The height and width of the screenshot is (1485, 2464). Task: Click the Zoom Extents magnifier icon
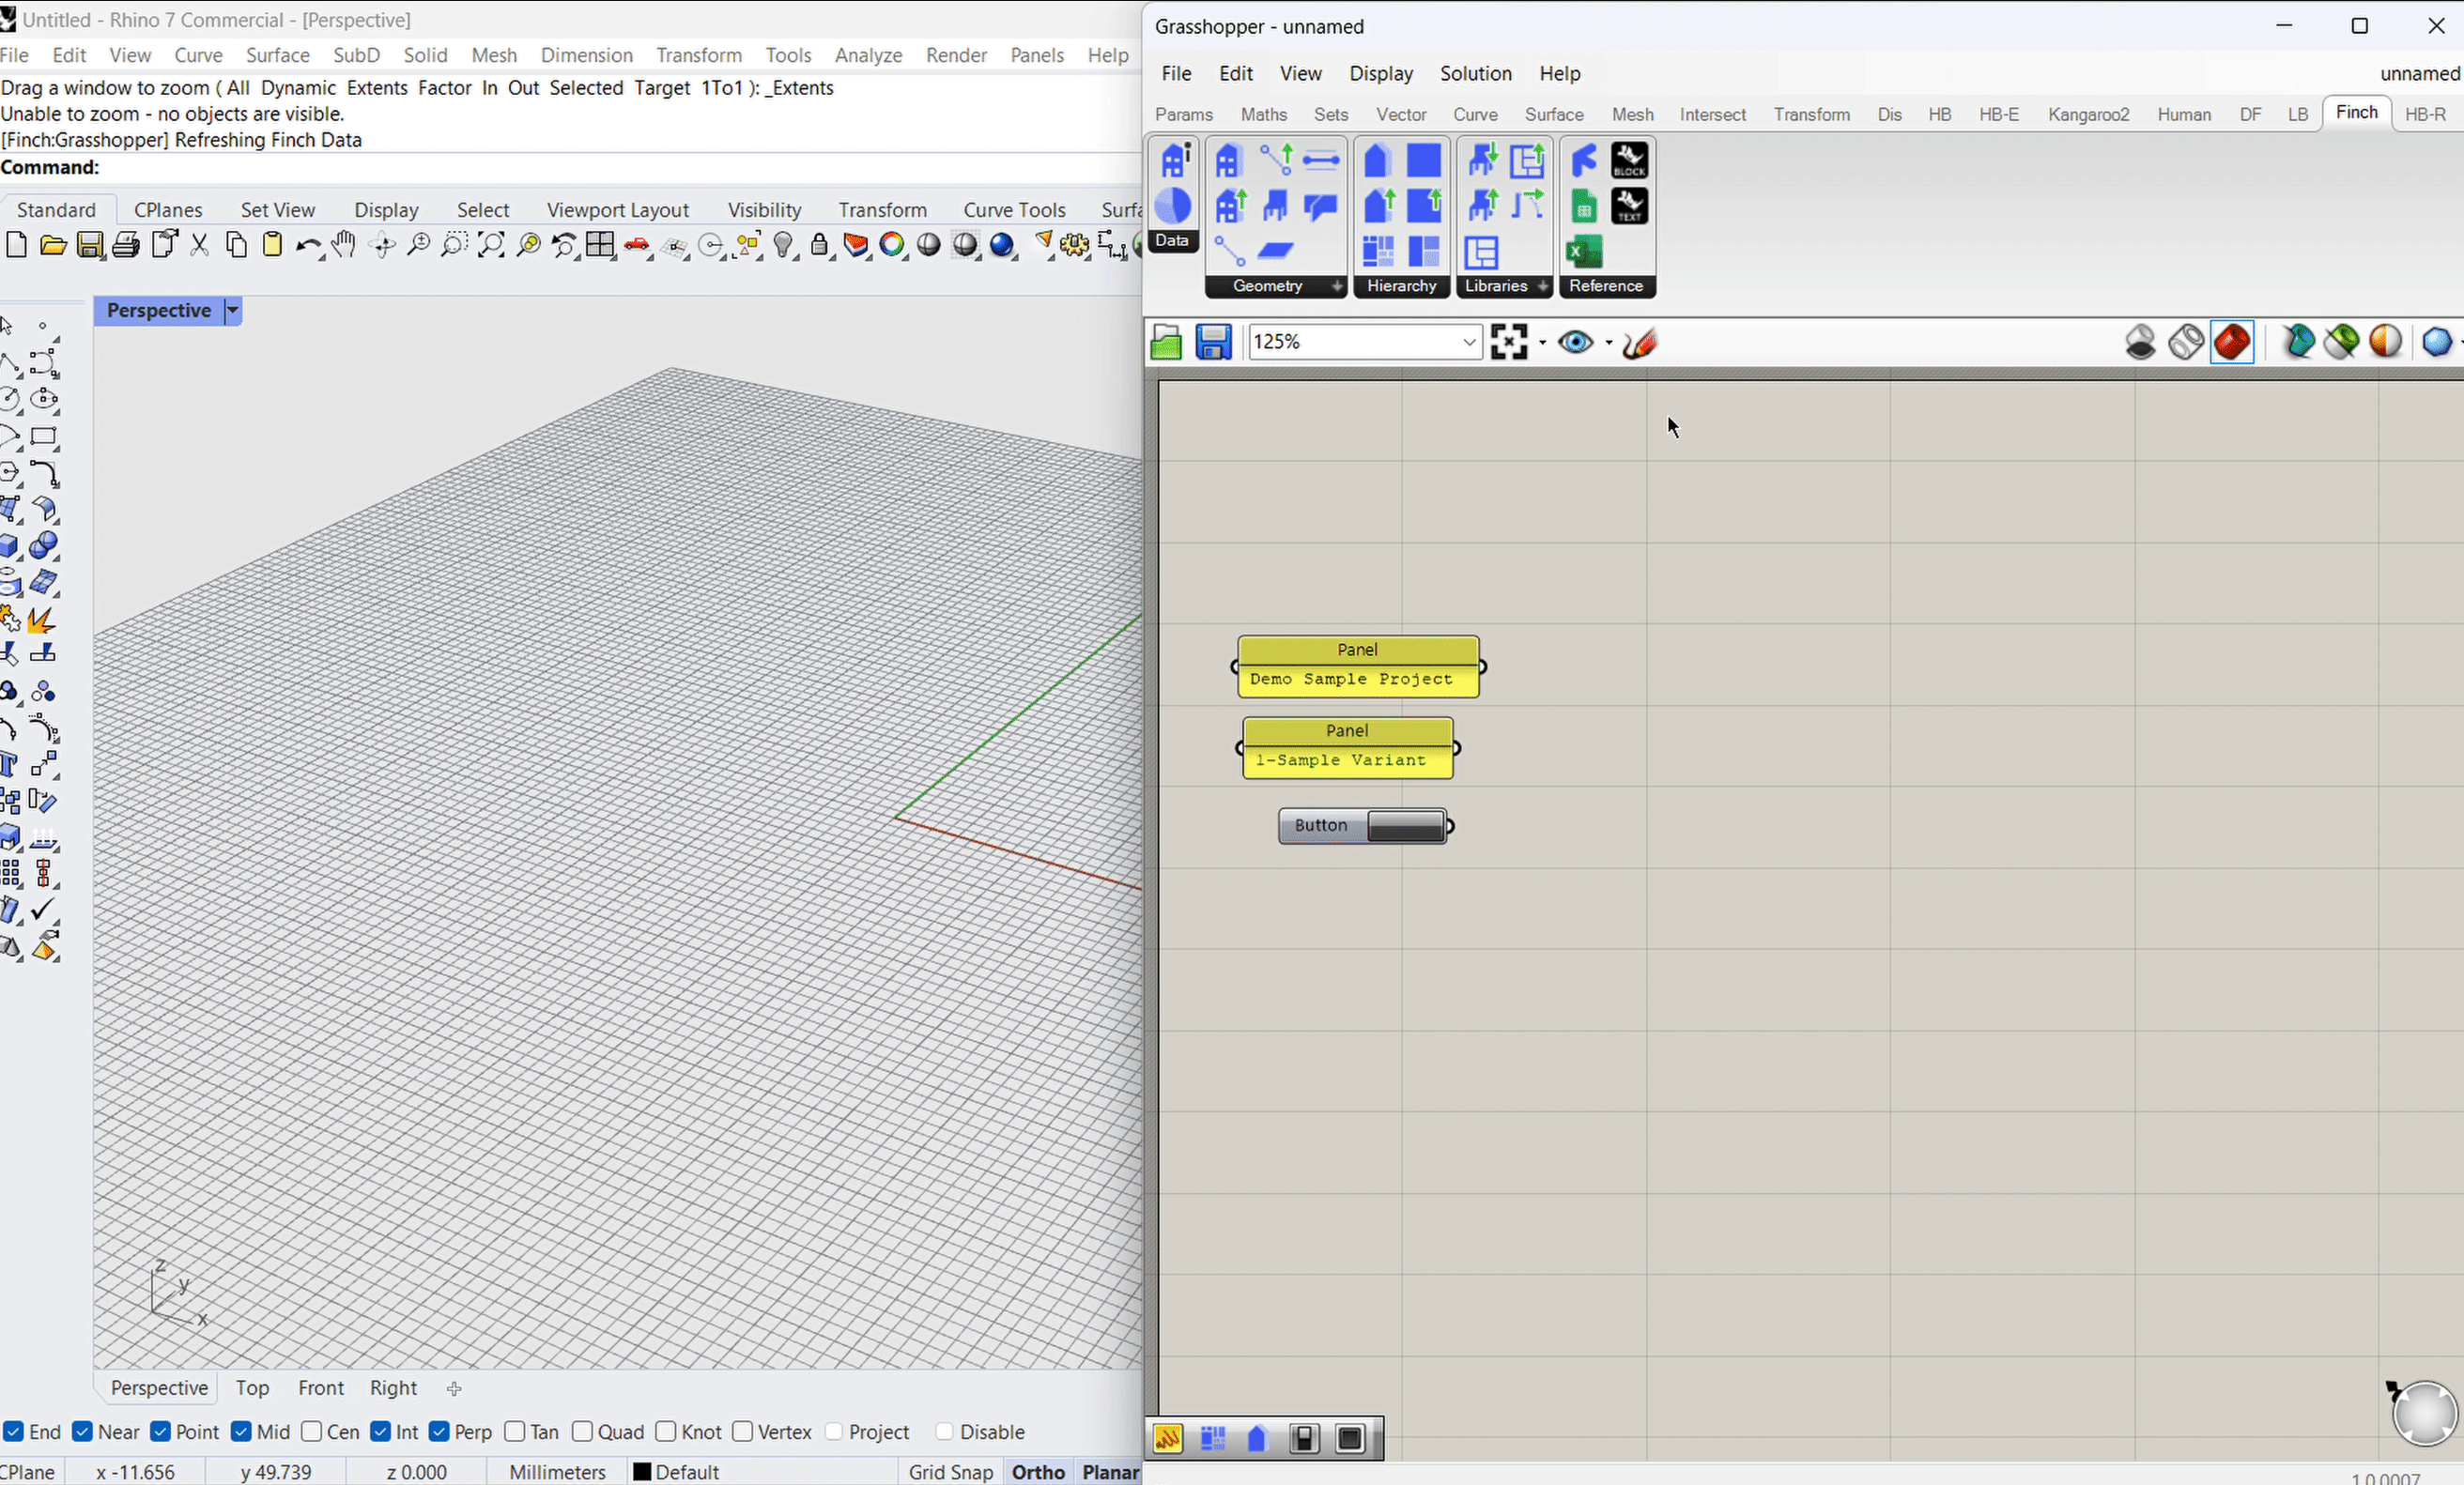pos(491,245)
